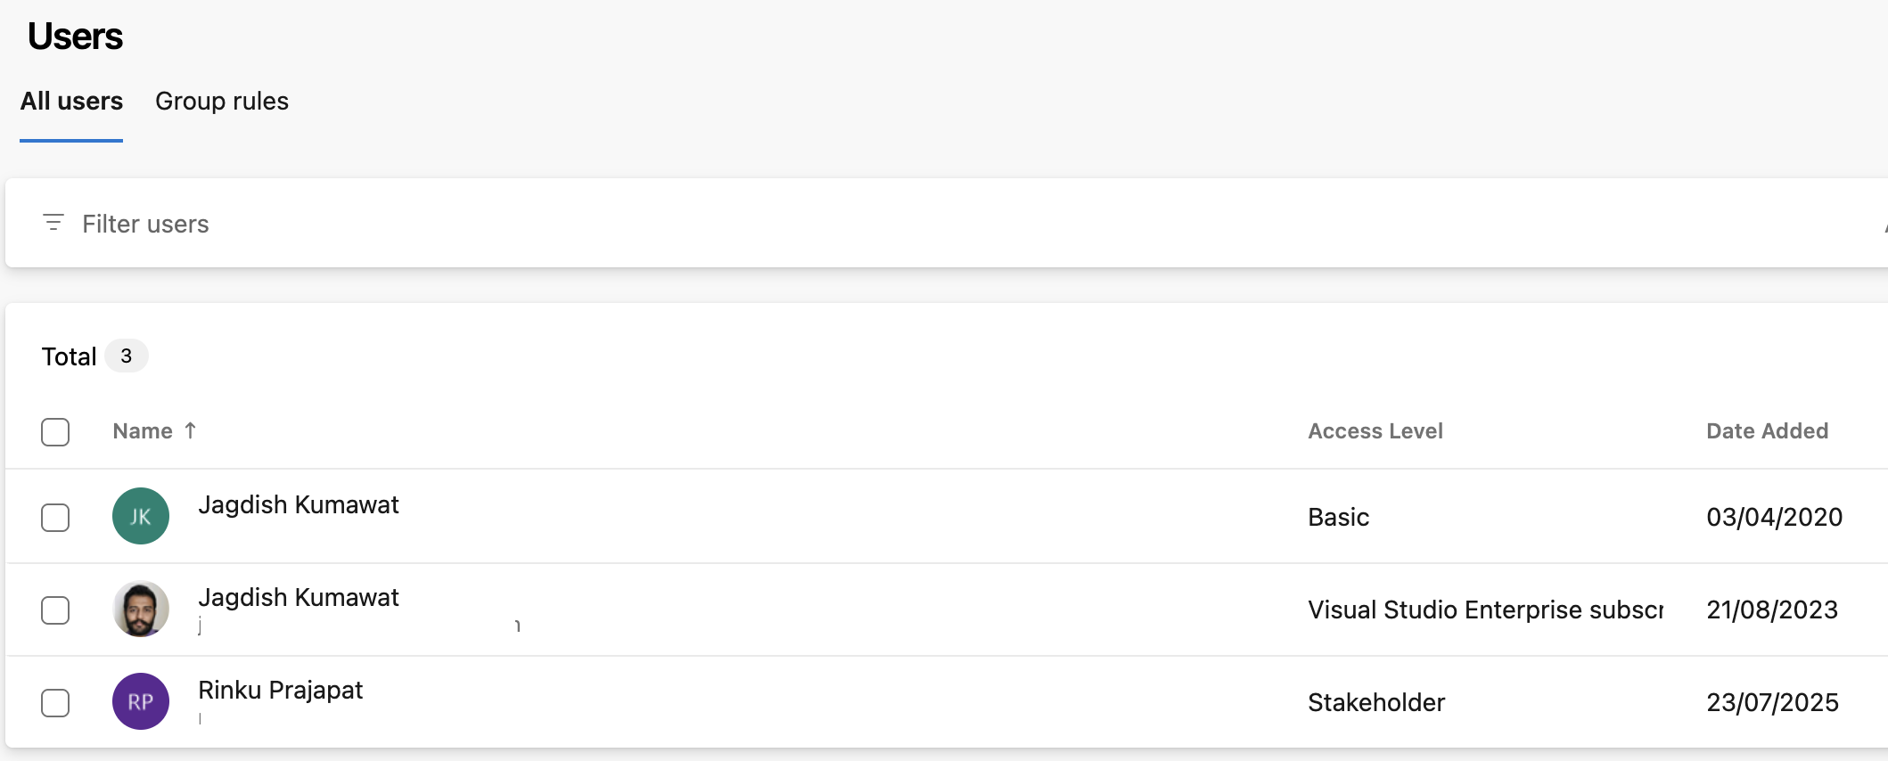Click the Access Level column header
1888x761 pixels.
coord(1375,430)
